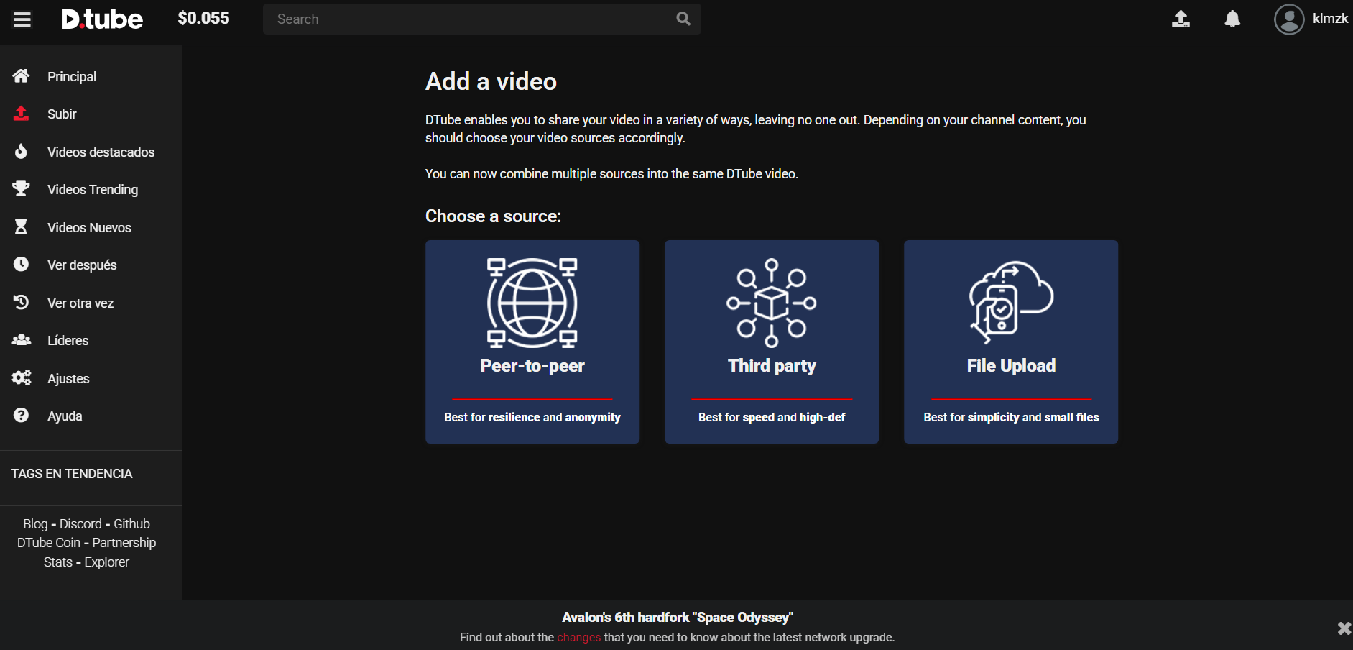Follow the red 'changes' link
Screen dimensions: 1353x650
[x=578, y=637]
